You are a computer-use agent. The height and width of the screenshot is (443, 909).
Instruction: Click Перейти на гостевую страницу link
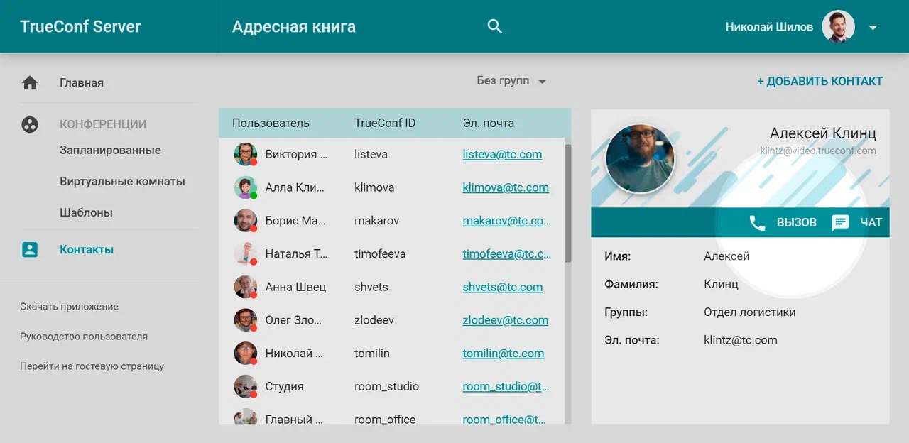(92, 366)
